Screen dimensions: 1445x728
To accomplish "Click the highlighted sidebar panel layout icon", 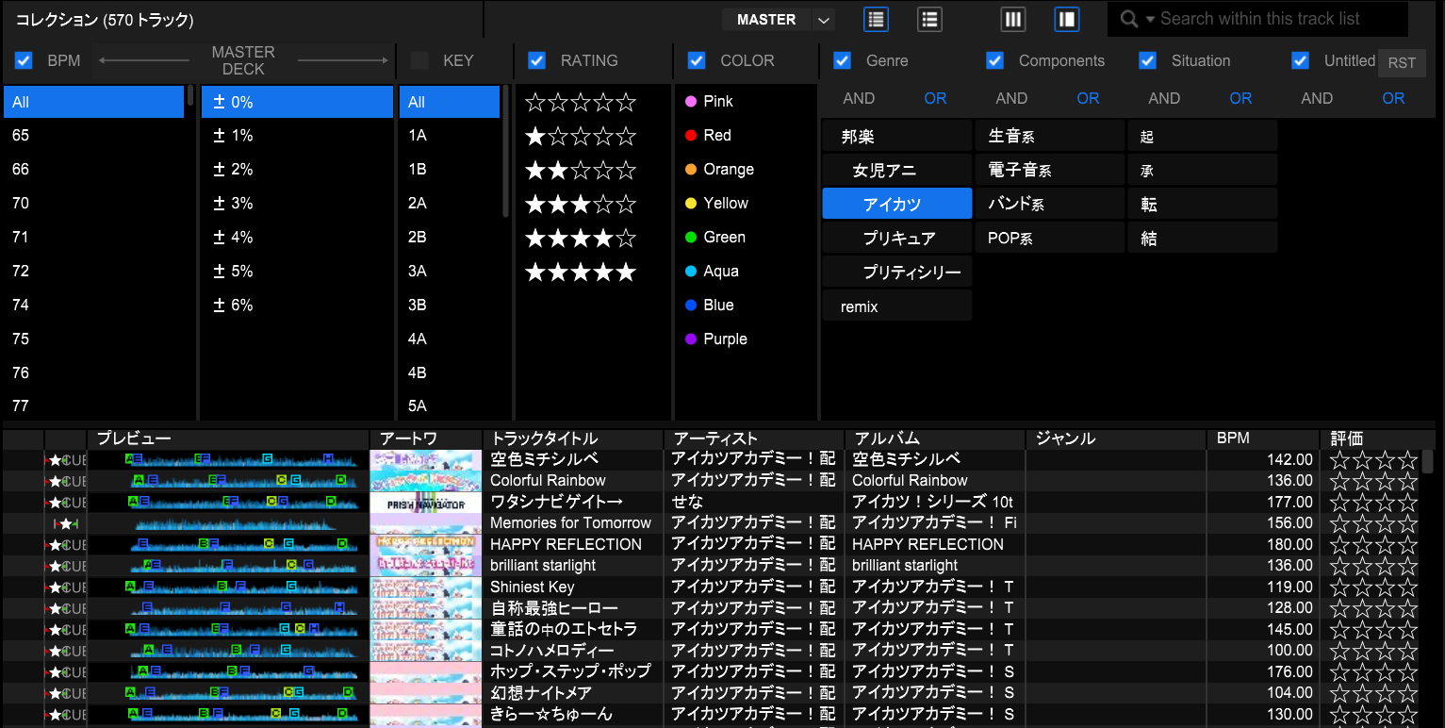I will (x=1066, y=19).
